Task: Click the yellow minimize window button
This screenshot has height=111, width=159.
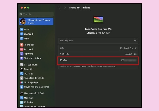Action: 25,8
